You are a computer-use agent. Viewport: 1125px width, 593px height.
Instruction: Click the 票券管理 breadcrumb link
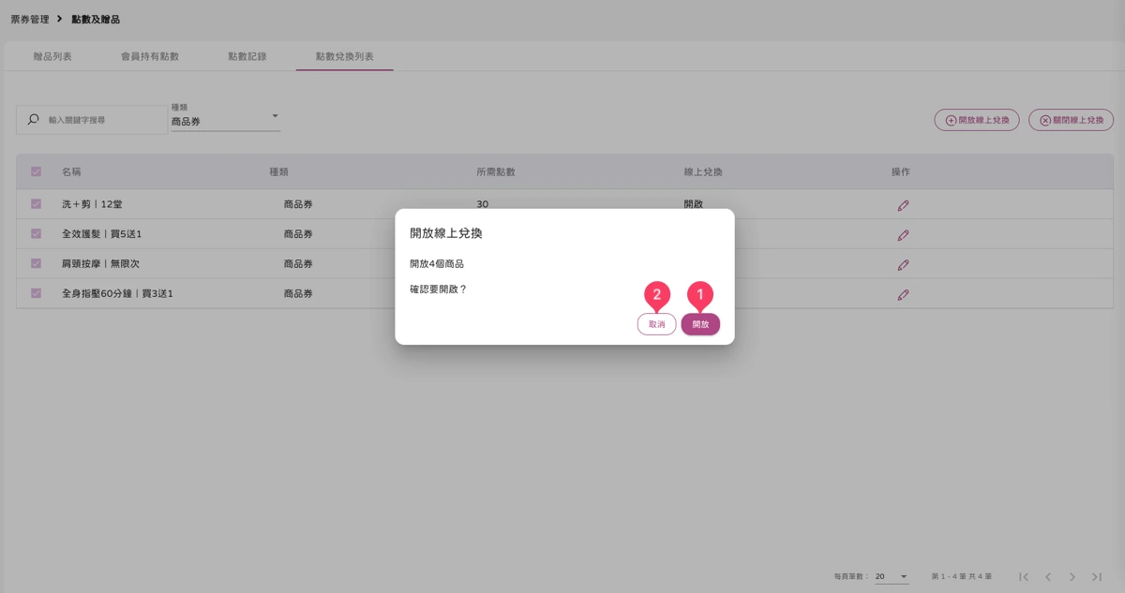(x=30, y=19)
